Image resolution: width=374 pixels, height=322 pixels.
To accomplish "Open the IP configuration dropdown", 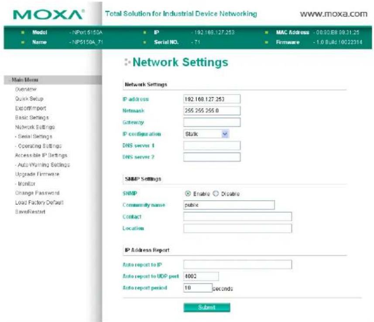I will pyautogui.click(x=206, y=134).
